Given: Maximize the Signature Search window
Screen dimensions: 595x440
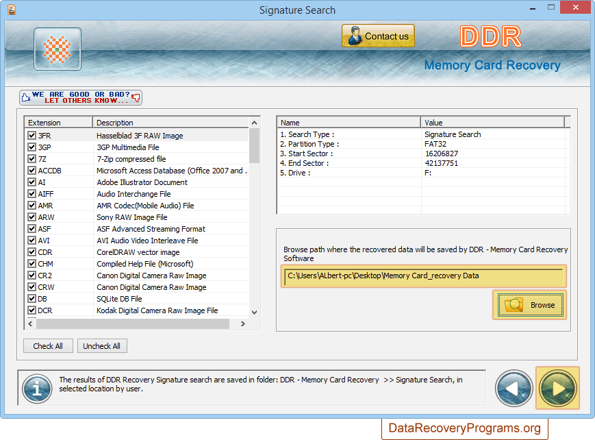Looking at the screenshot, I should tap(551, 8).
